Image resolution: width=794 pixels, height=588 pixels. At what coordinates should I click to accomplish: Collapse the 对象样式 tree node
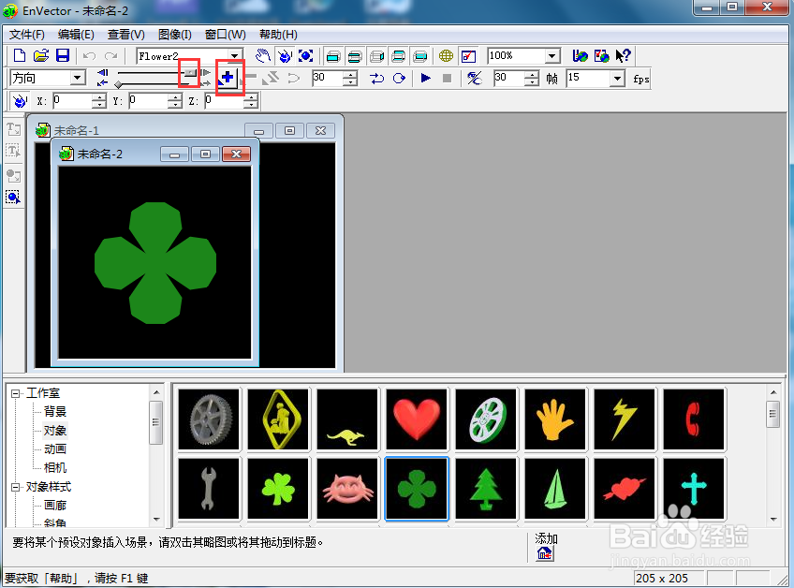tap(16, 487)
